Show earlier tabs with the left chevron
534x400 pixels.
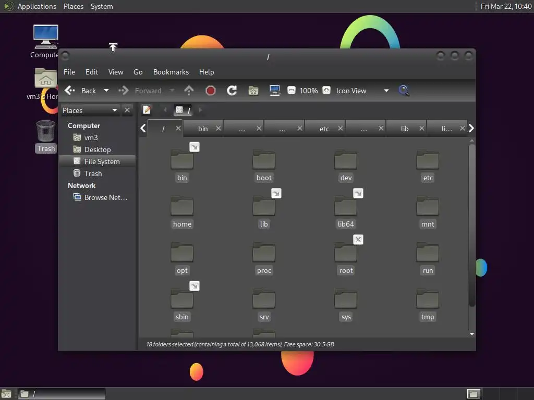[143, 128]
